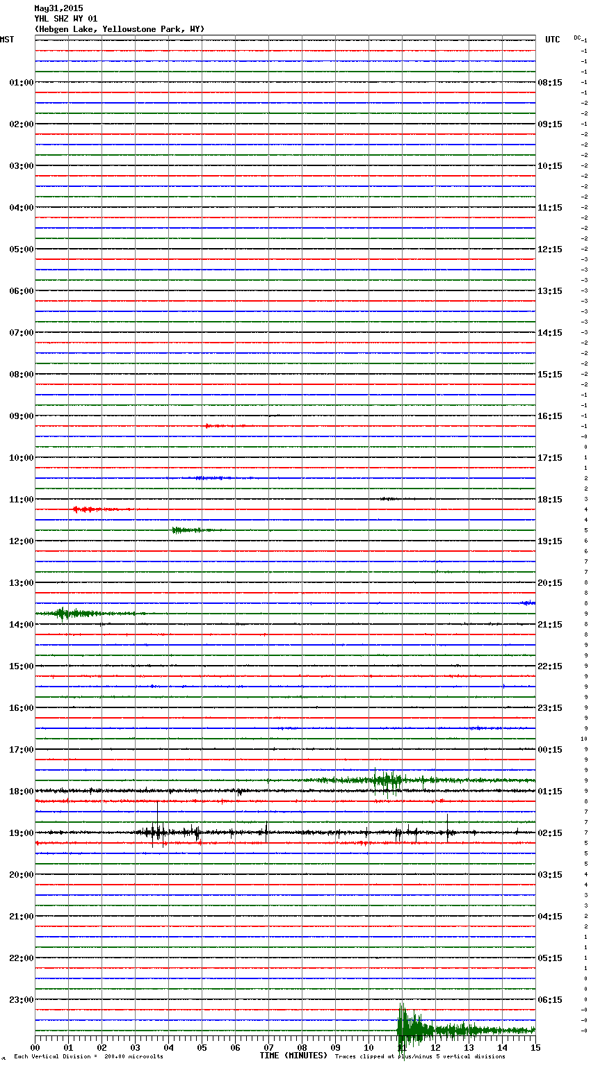Select the 09:00 MST hour label
Viewport: 591px width, 1066px height.
pos(21,416)
